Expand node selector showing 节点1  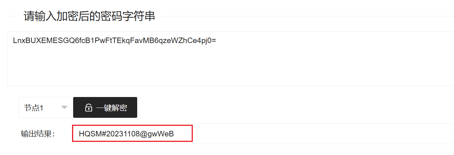(46, 108)
